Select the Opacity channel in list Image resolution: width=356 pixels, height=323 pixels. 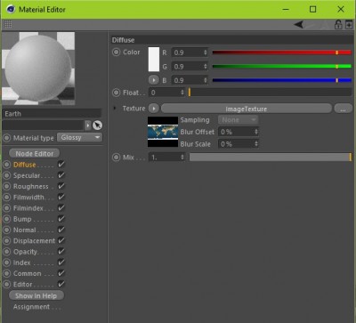(x=25, y=252)
